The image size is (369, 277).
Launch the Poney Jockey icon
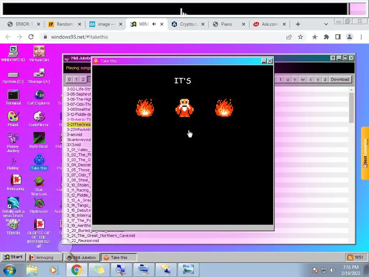coord(13,142)
